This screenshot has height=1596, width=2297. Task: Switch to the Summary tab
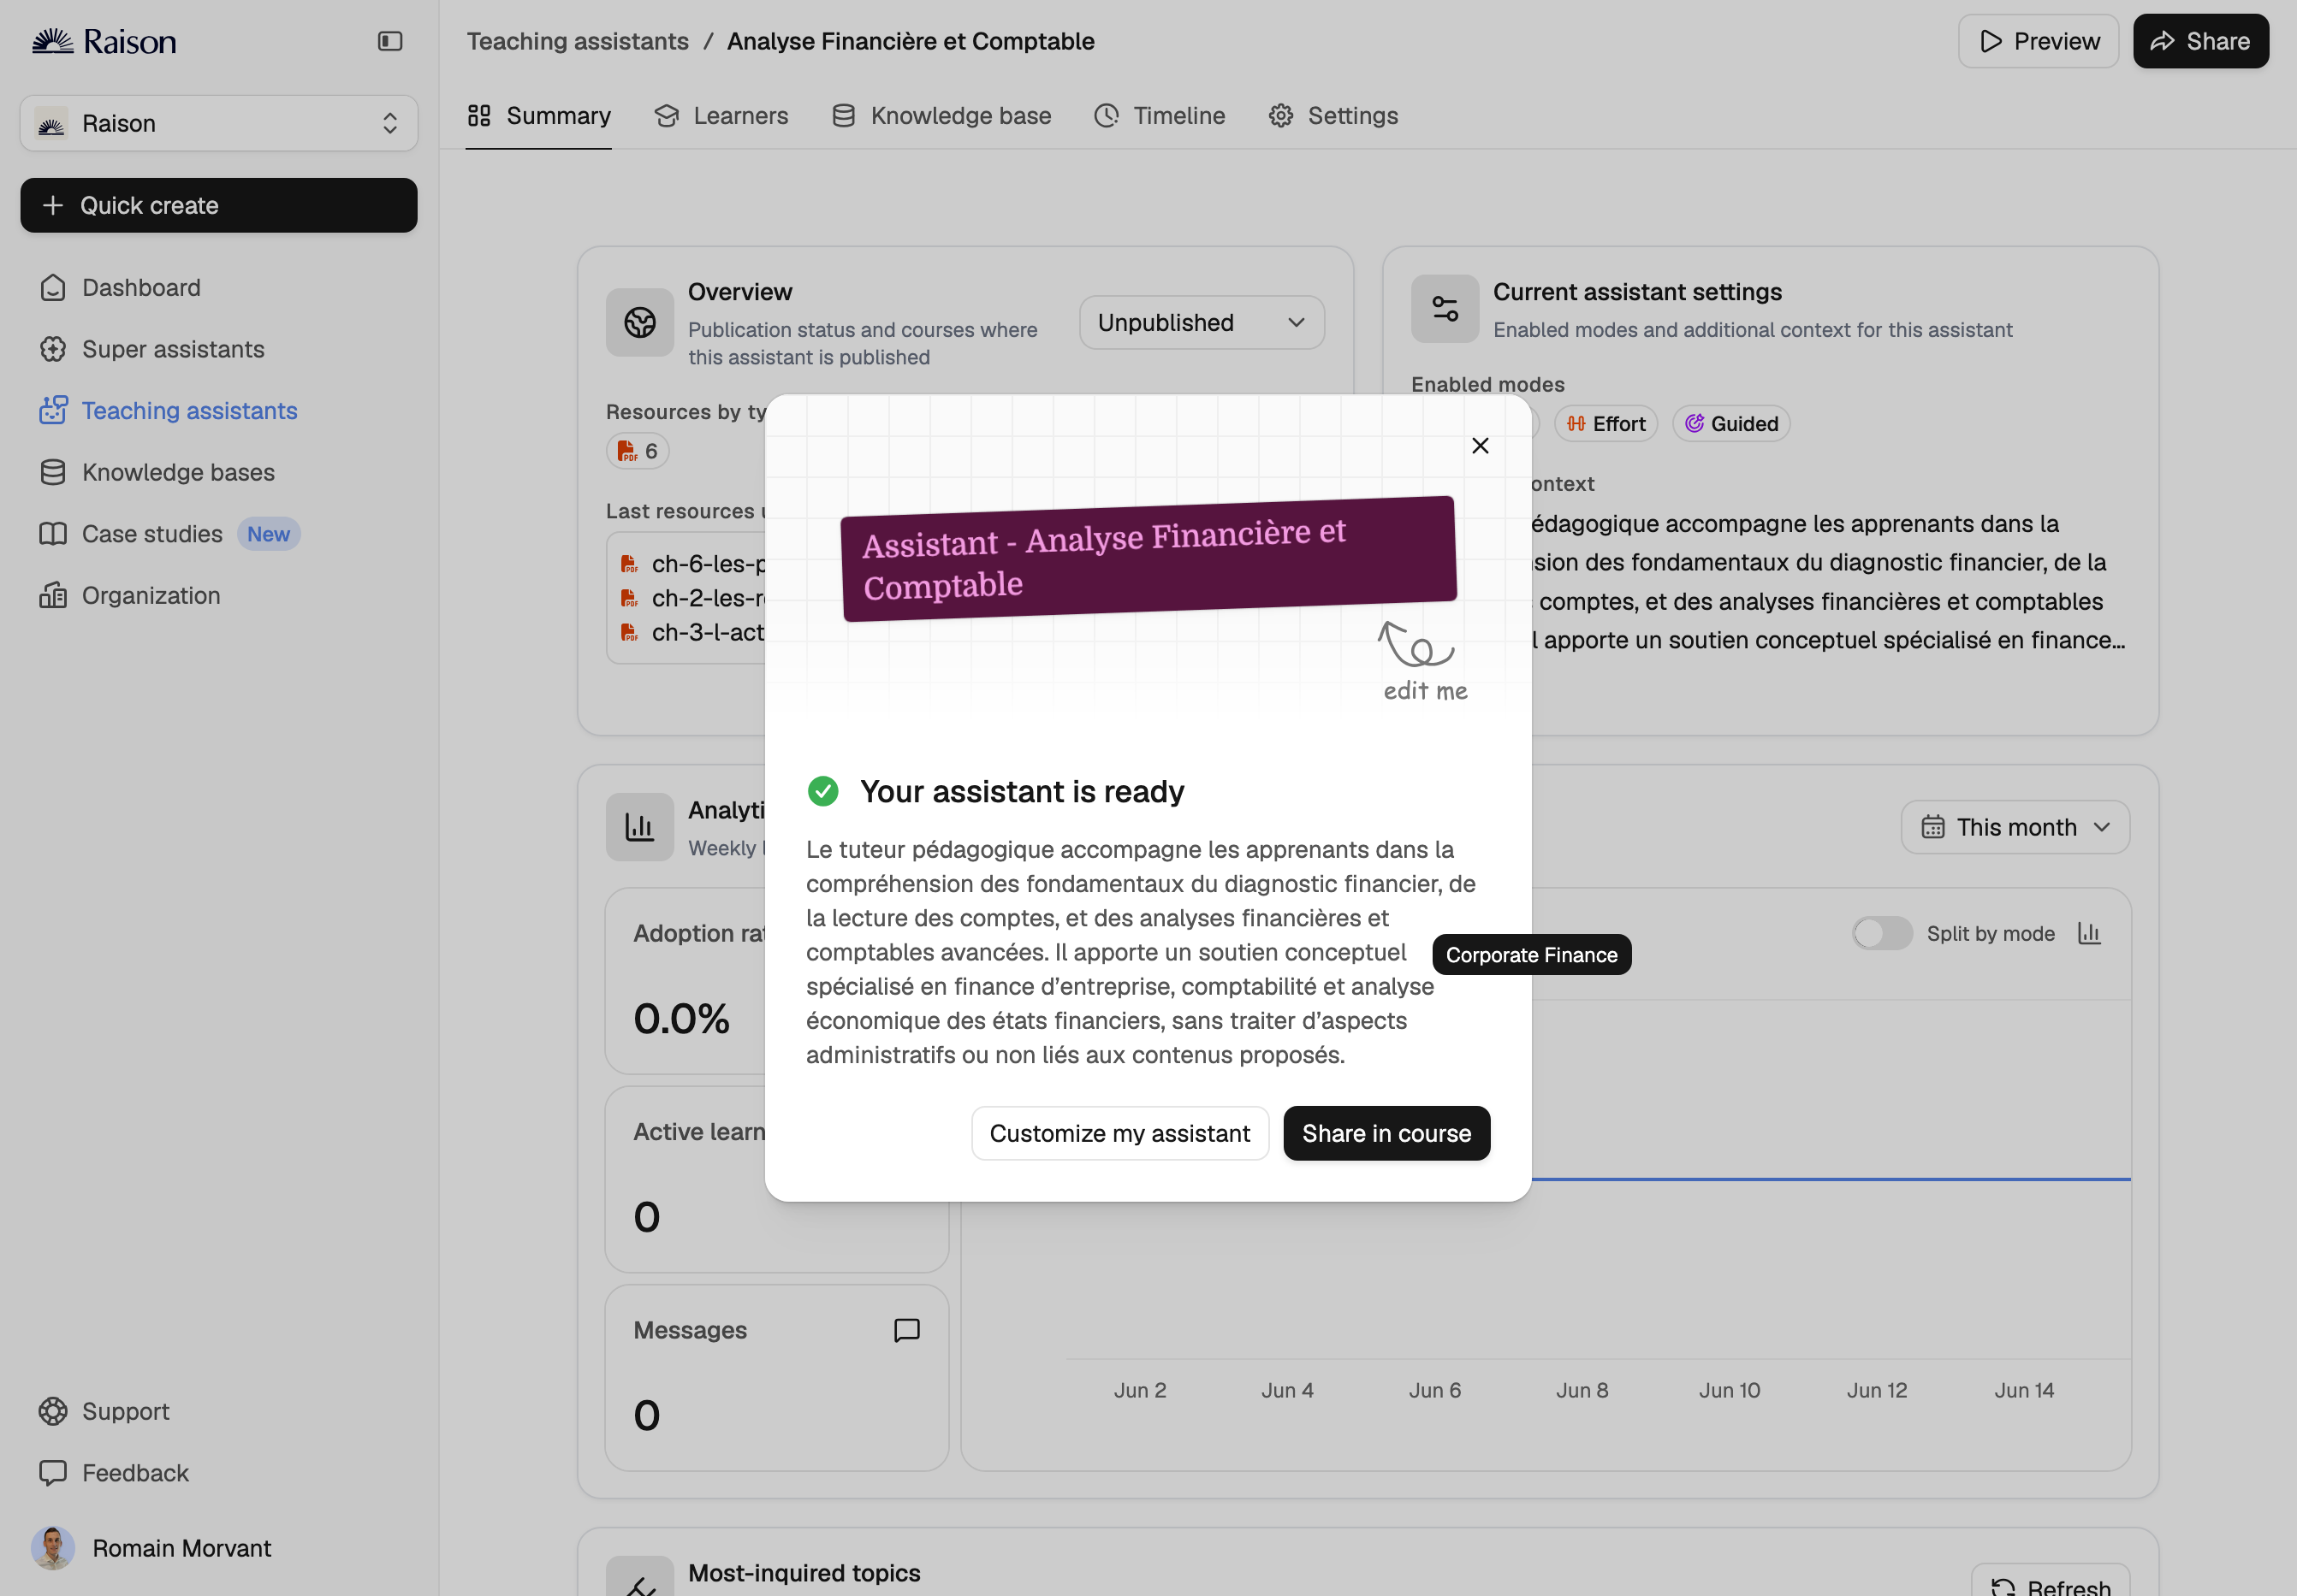click(x=538, y=116)
